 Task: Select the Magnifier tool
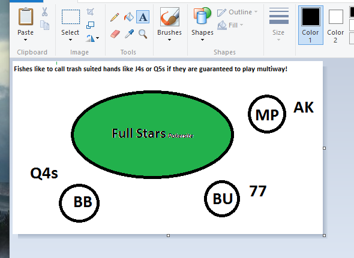(143, 34)
